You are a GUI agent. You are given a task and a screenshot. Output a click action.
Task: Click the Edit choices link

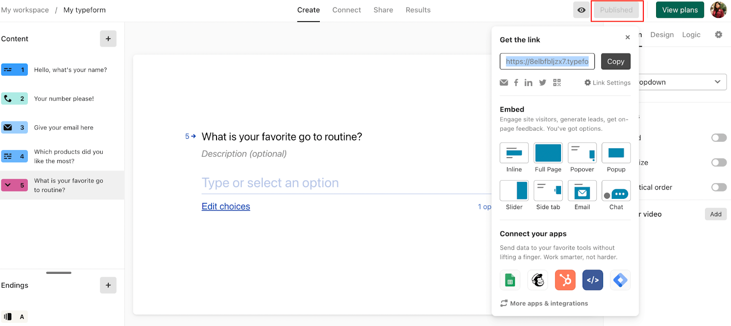pos(226,206)
